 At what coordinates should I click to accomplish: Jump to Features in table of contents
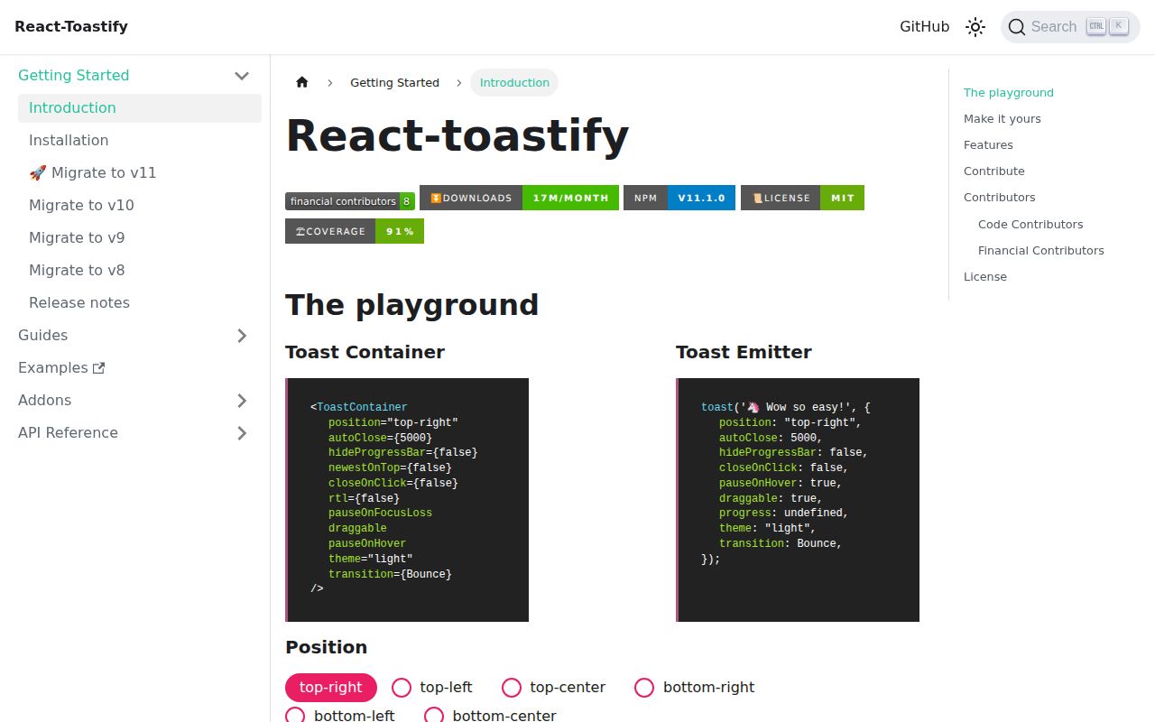click(x=988, y=145)
